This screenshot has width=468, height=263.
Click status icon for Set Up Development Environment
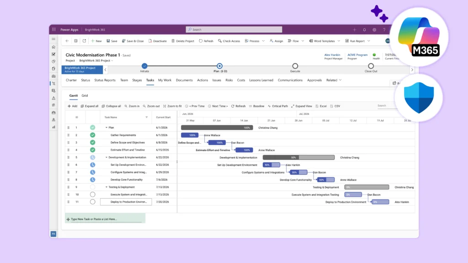coord(92,165)
